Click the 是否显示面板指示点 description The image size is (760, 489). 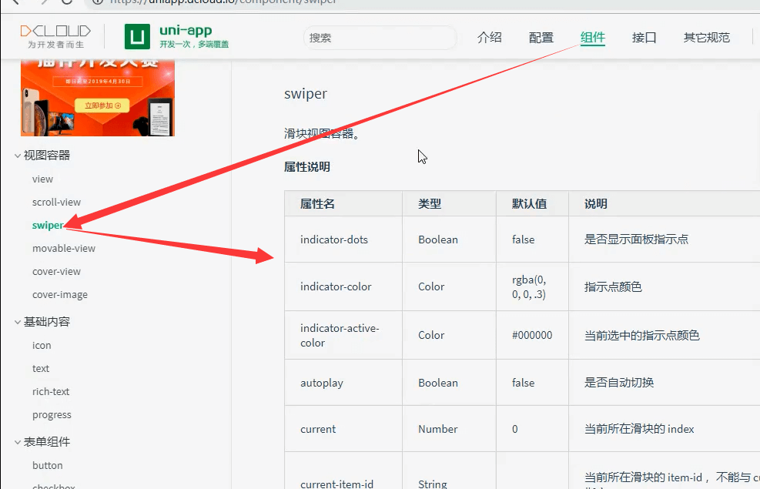[636, 239]
